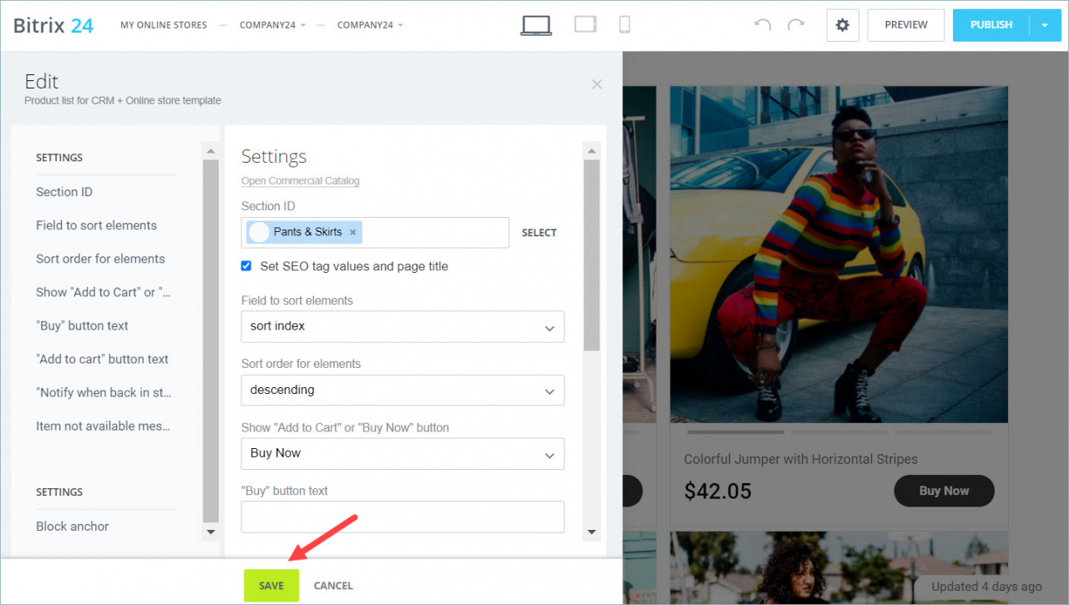Click the Publish button

pyautogui.click(x=991, y=25)
